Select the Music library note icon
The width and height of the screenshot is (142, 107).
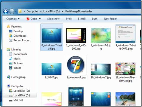point(11,59)
